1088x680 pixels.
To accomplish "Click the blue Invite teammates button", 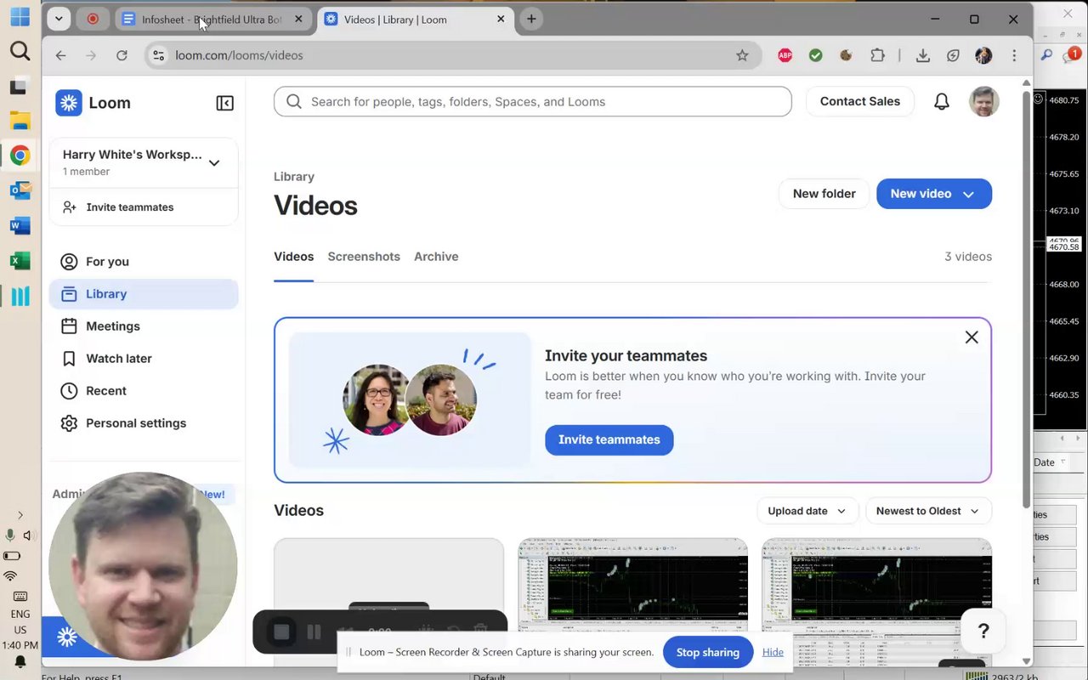I will [609, 439].
